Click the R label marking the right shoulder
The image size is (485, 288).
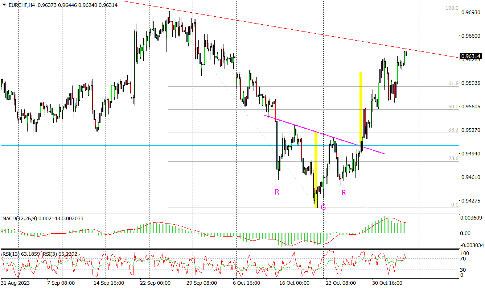(x=344, y=193)
